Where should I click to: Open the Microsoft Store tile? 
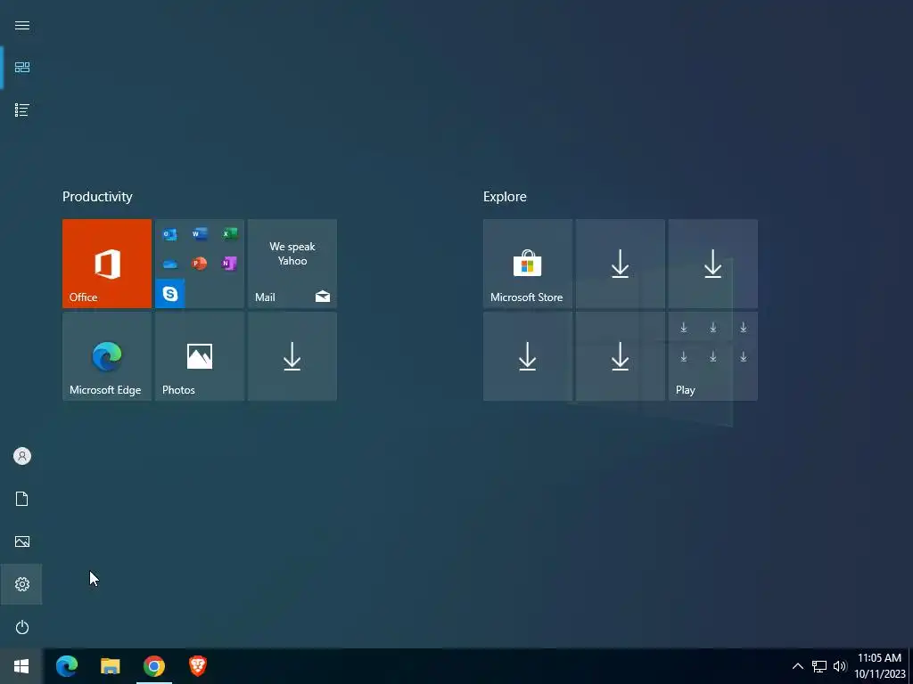(528, 264)
